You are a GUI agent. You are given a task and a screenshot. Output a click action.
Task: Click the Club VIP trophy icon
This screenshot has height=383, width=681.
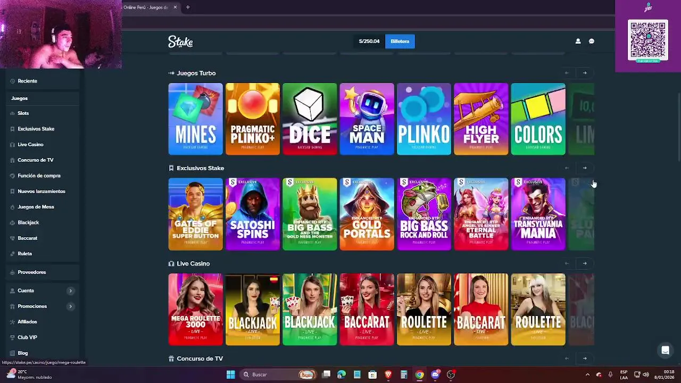[12, 337]
